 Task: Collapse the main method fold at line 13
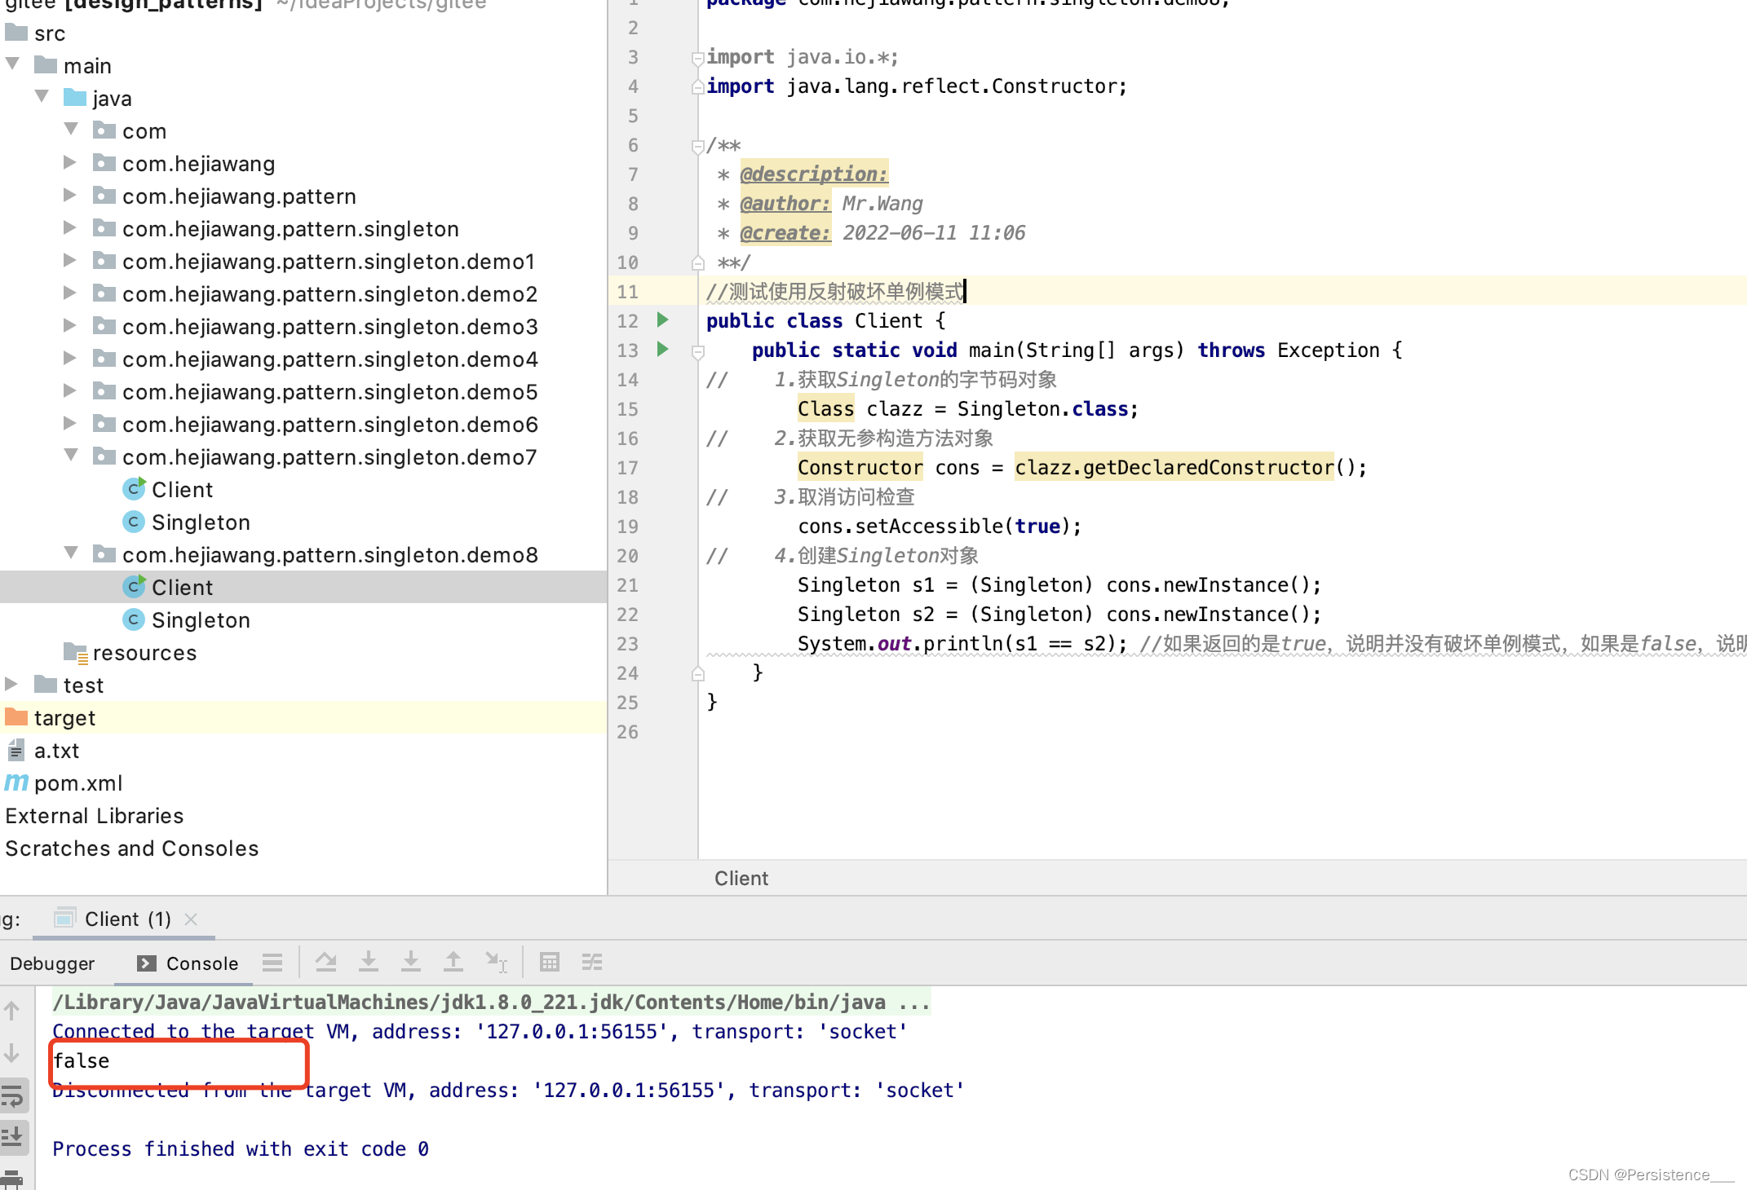pyautogui.click(x=698, y=351)
